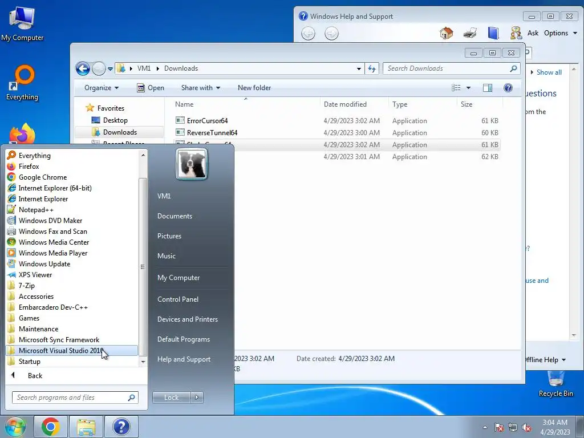Click the Search Downloads field
Screen dimensions: 584x438
451,68
